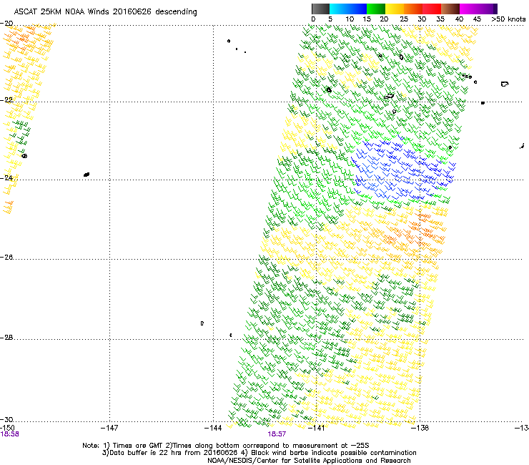
Task: Click the '10' label under color bar
Action: point(350,19)
